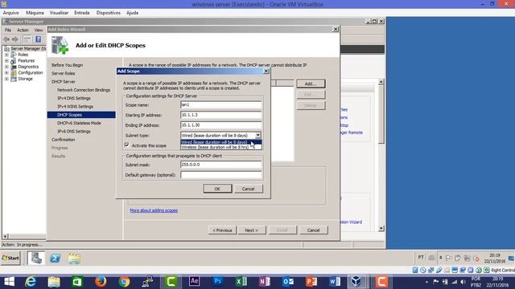Close the Add Scope dialog
Image resolution: width=515 pixels, height=289 pixels.
[x=266, y=71]
